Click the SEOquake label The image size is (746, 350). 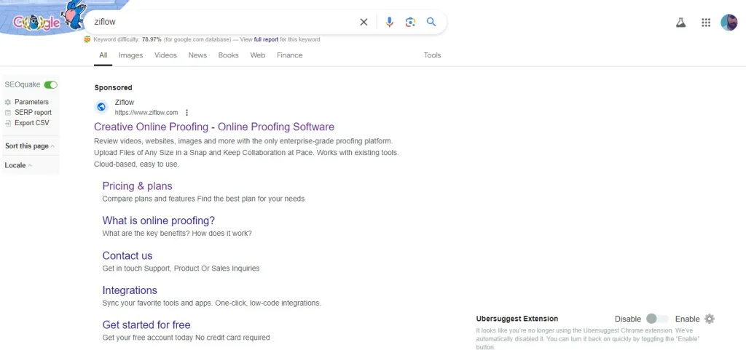coord(23,84)
